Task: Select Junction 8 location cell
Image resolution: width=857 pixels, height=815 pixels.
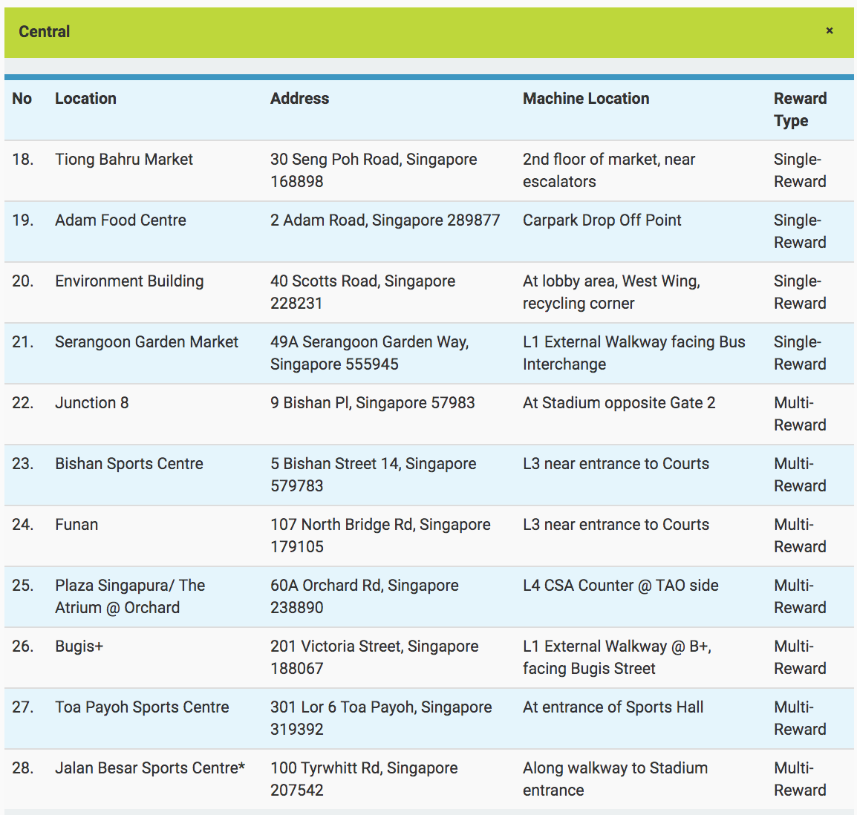Action: pos(92,402)
